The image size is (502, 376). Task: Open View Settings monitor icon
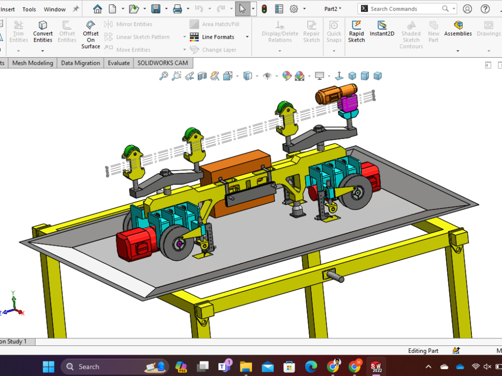pyautogui.click(x=319, y=76)
